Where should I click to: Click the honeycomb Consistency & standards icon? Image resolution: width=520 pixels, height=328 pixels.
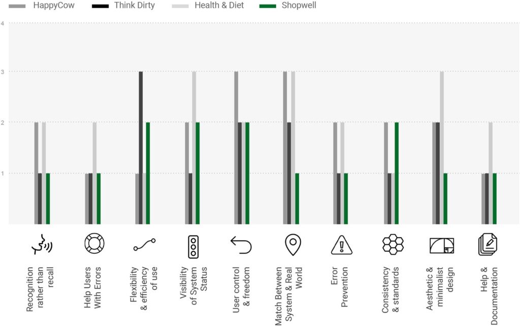(x=393, y=245)
